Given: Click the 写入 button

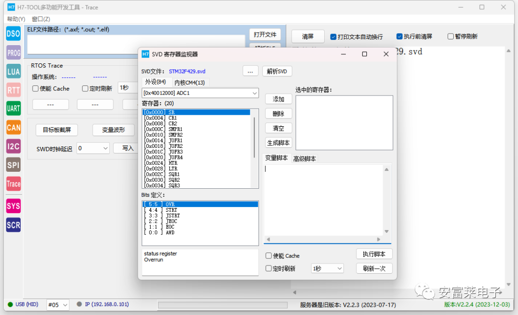Looking at the screenshot, I should (x=126, y=148).
